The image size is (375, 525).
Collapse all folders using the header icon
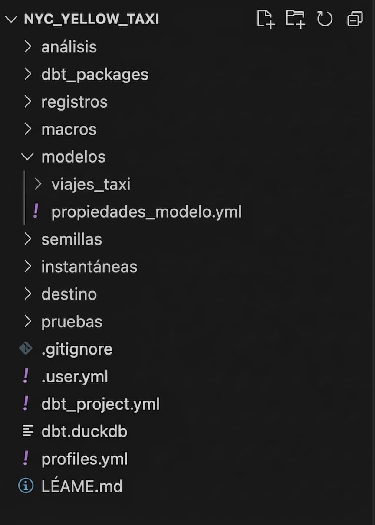[355, 19]
